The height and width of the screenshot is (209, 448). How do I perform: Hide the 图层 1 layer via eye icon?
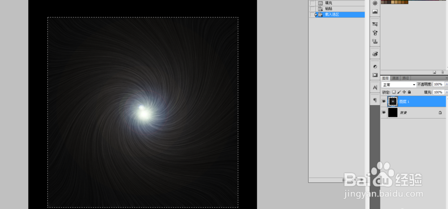tap(384, 101)
